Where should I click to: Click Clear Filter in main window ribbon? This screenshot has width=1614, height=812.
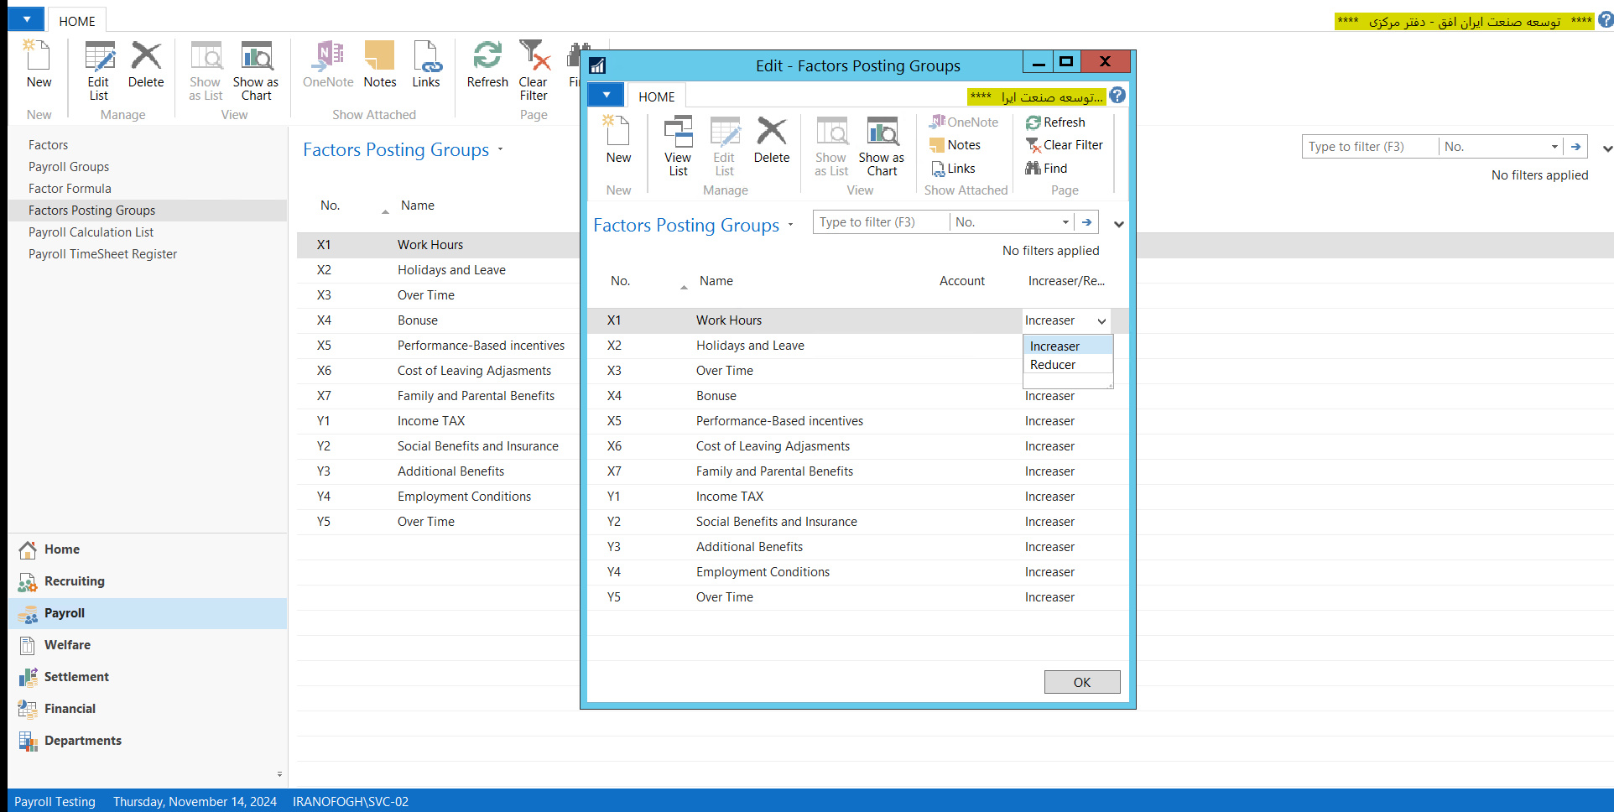point(534,71)
